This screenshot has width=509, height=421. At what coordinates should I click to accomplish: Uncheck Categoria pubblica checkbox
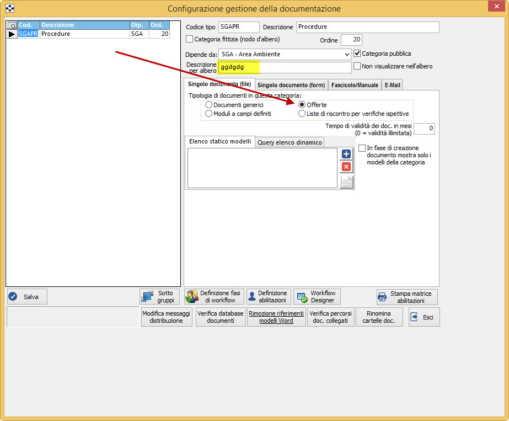pos(357,54)
